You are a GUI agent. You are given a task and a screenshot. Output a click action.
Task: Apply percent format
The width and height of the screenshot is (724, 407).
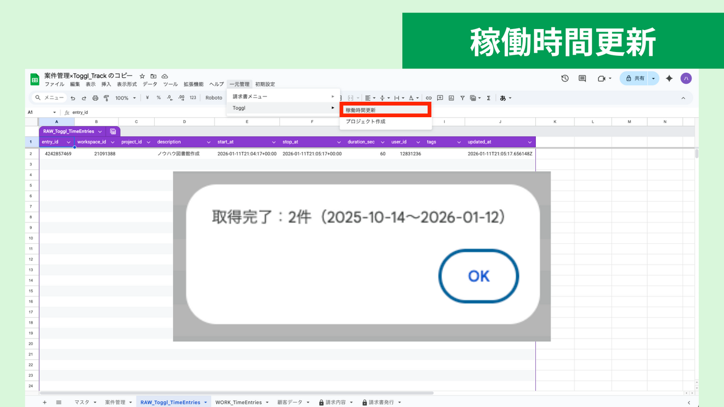click(159, 98)
